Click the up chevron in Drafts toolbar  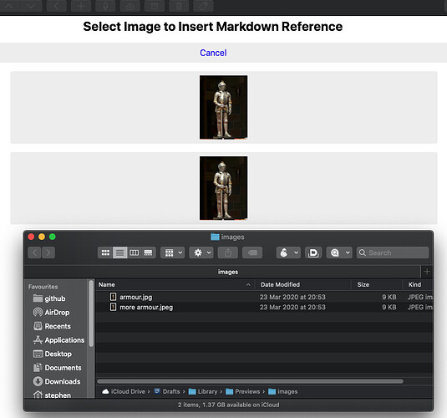(x=9, y=6)
